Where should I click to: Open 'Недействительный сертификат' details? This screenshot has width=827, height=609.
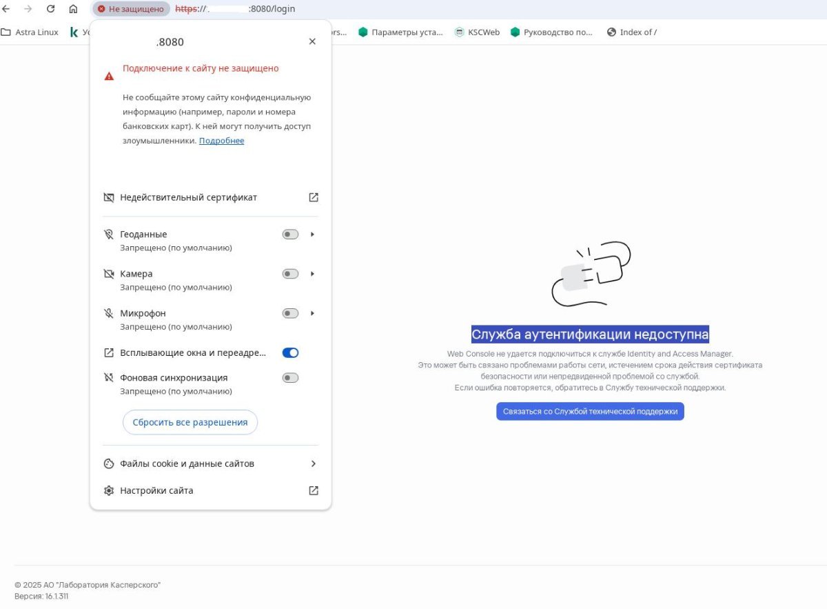point(210,197)
